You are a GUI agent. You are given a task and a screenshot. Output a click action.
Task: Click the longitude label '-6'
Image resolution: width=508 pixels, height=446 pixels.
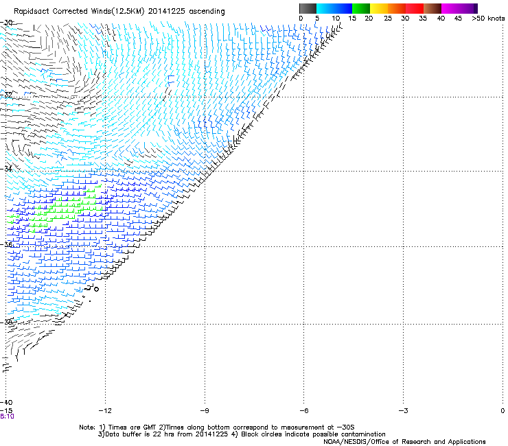coord(303,411)
